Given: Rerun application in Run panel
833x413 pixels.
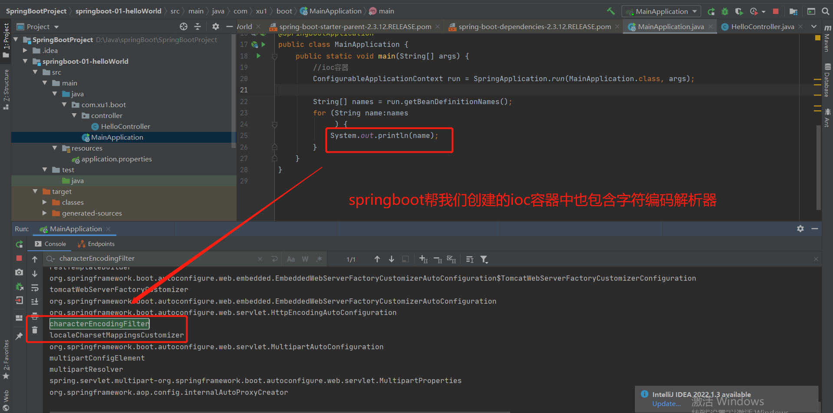Looking at the screenshot, I should pos(19,244).
